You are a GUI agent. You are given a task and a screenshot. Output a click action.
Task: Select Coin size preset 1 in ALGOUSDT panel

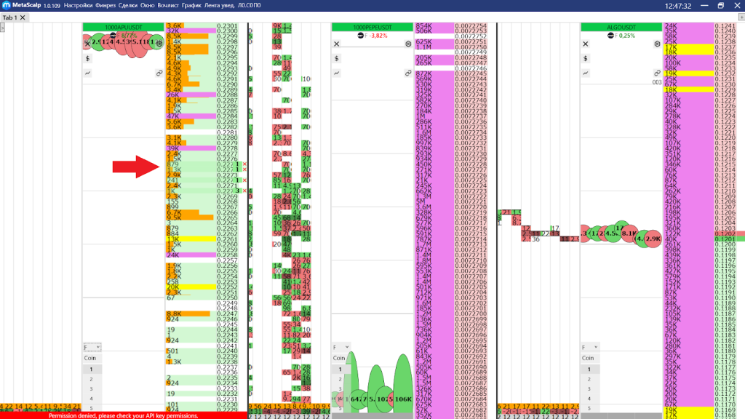click(x=589, y=369)
